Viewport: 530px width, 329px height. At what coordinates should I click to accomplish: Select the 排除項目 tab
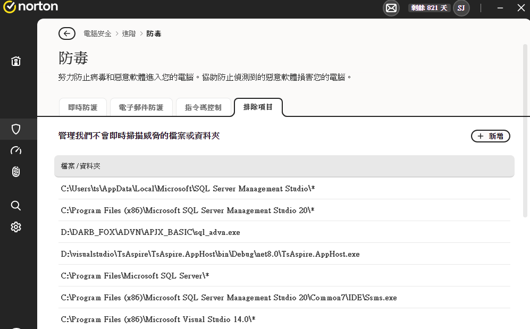click(258, 107)
